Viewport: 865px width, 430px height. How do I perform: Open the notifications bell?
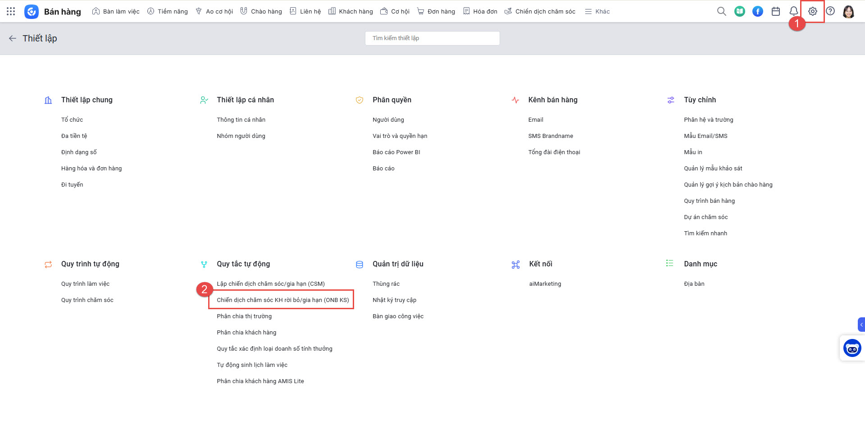click(x=793, y=11)
